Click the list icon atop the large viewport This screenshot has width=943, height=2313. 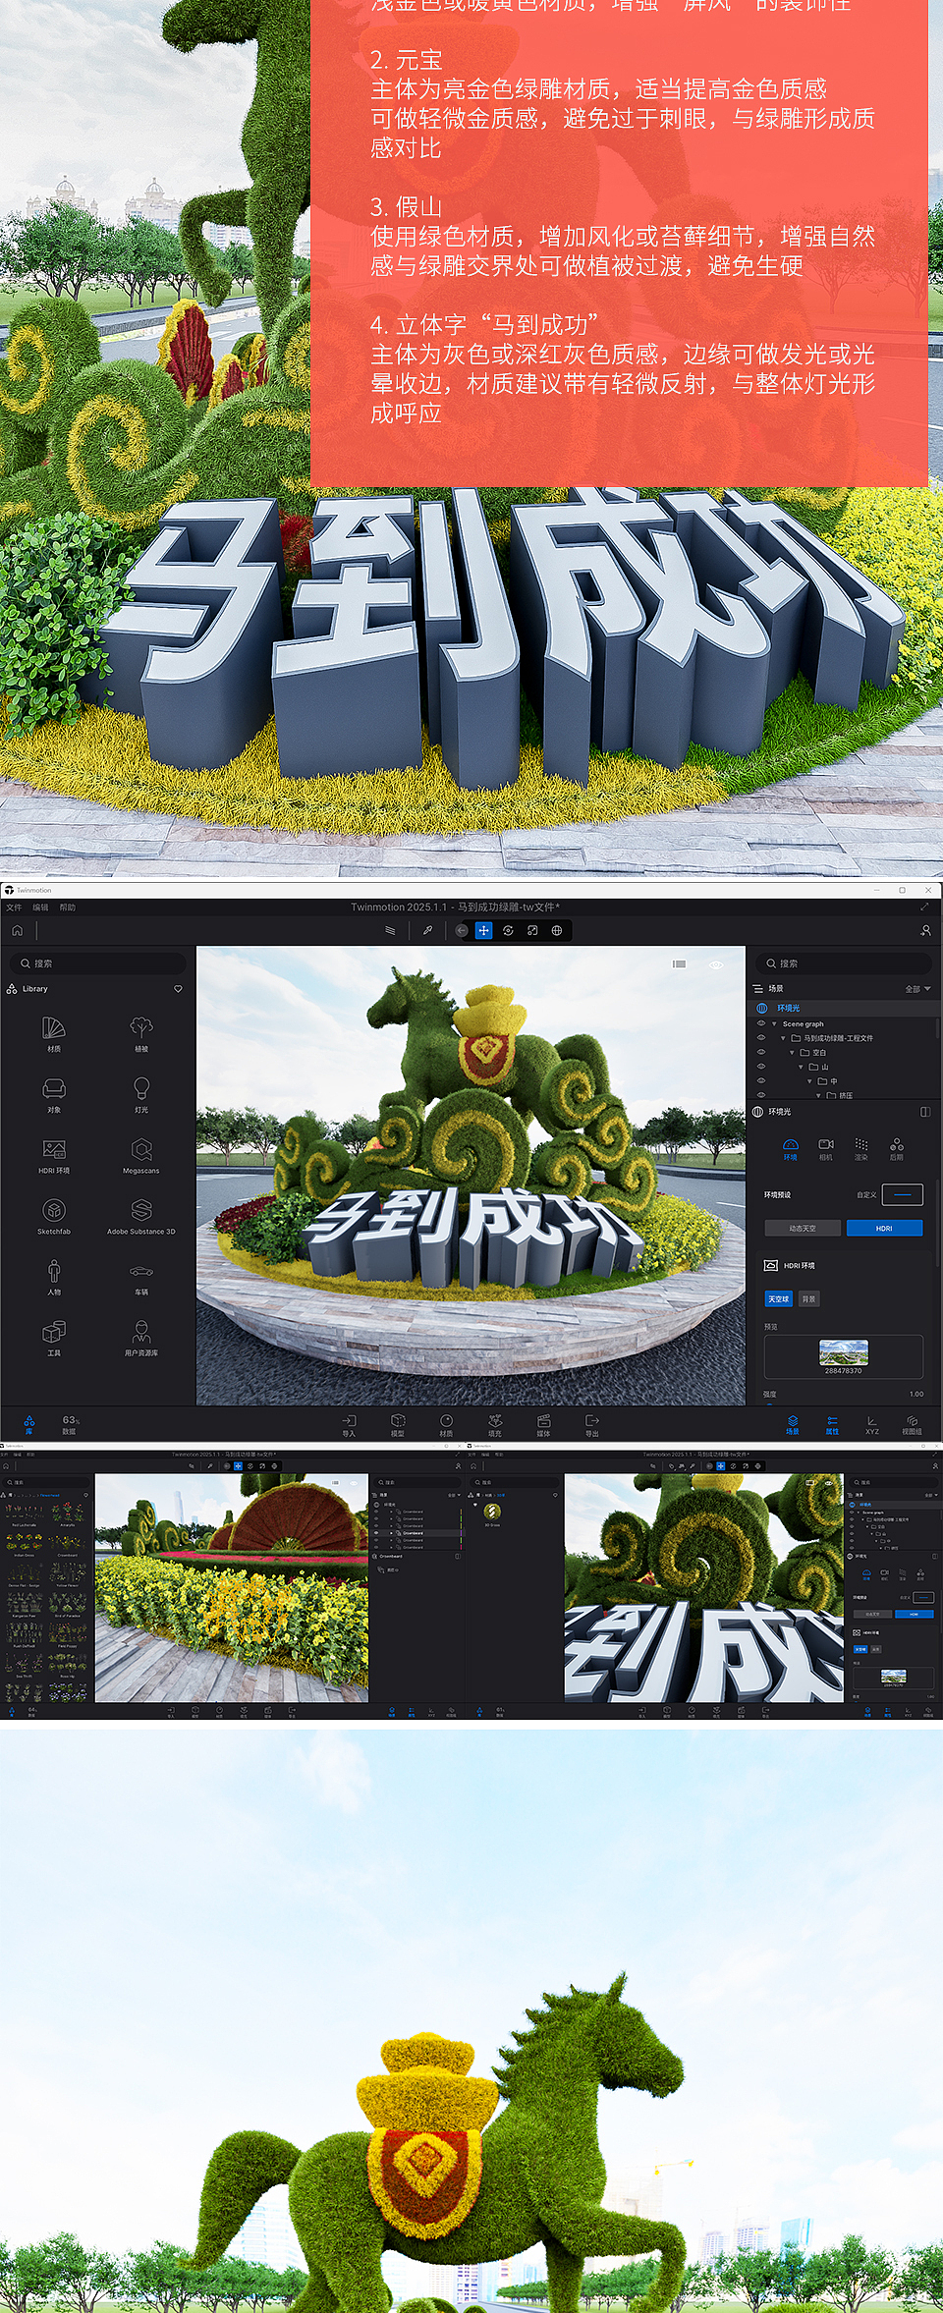click(x=679, y=964)
